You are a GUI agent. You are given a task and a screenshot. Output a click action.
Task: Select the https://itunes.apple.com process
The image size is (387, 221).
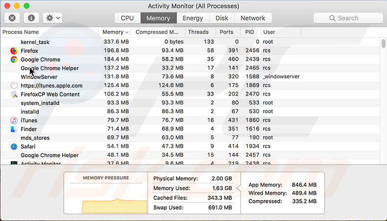coord(51,86)
